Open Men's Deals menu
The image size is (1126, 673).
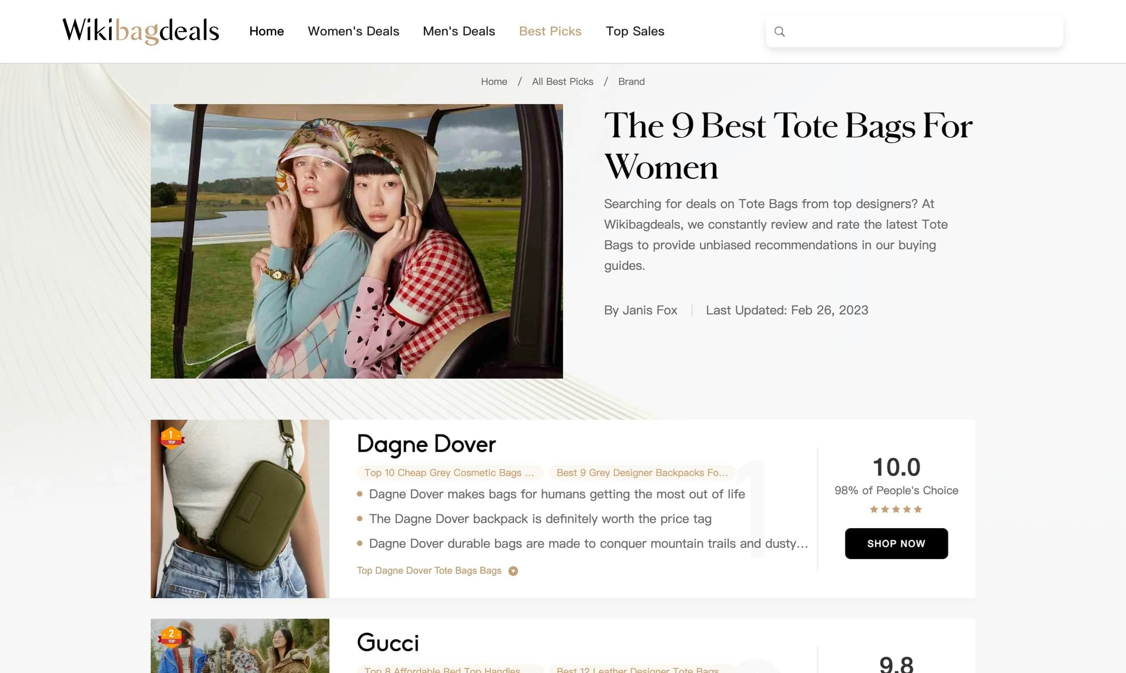pos(458,31)
